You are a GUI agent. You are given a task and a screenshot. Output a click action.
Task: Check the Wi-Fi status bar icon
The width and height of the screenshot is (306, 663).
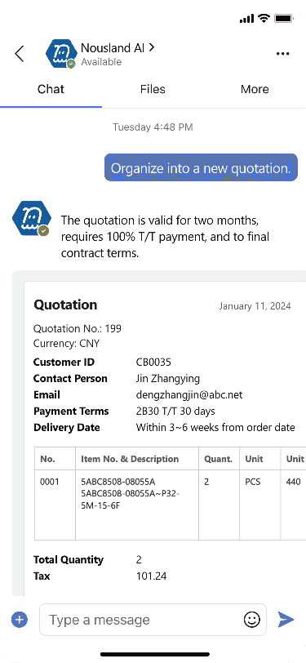pos(264,18)
